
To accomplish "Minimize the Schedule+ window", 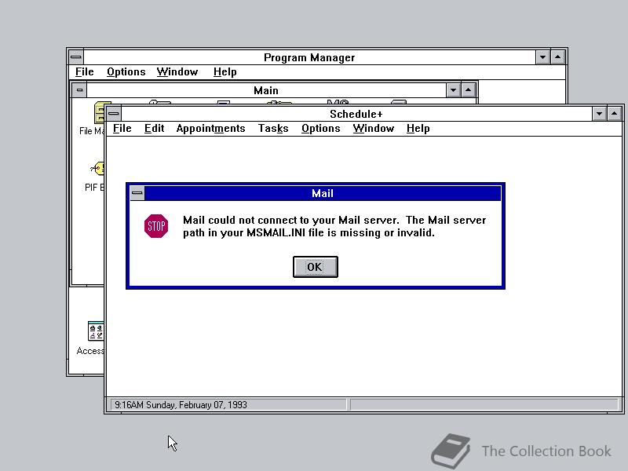I will click(599, 114).
